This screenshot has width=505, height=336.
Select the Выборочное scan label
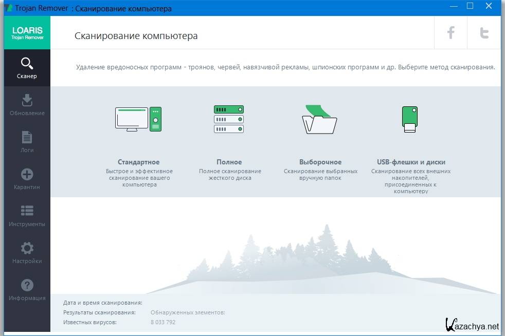(x=320, y=162)
